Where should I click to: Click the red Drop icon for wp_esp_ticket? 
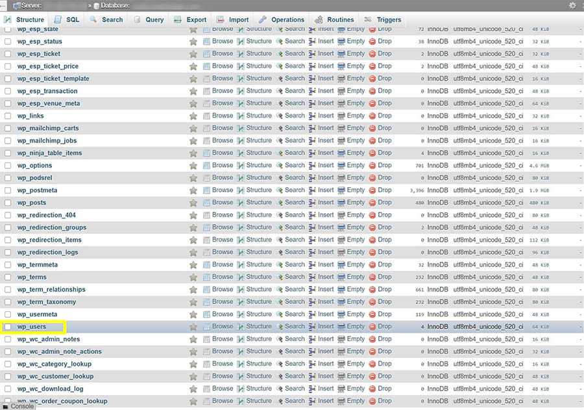(372, 54)
